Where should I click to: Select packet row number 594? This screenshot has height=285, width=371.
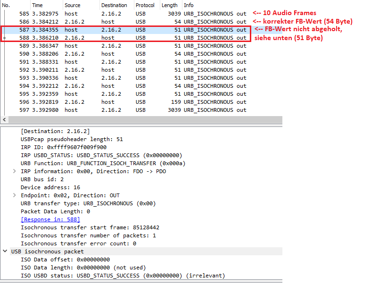click(x=141, y=86)
